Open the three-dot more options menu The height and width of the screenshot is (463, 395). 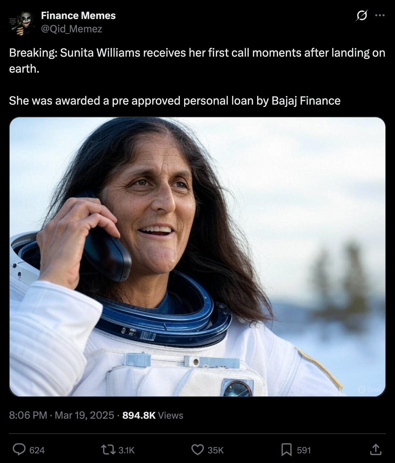tap(380, 15)
